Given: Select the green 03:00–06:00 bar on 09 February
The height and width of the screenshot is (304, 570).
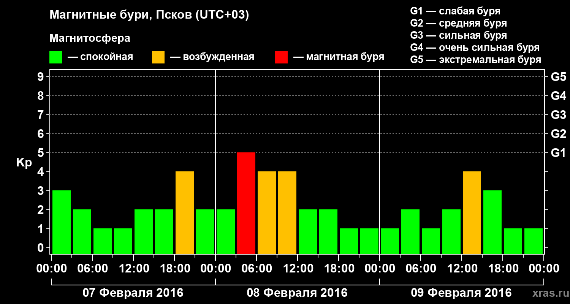Looking at the screenshot, I should [x=410, y=231].
